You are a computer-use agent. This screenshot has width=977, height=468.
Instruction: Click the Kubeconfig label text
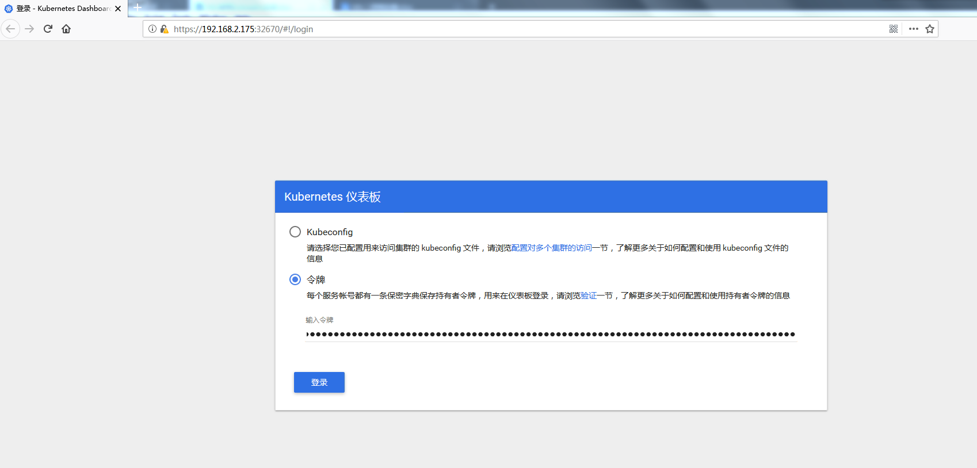pyautogui.click(x=330, y=232)
